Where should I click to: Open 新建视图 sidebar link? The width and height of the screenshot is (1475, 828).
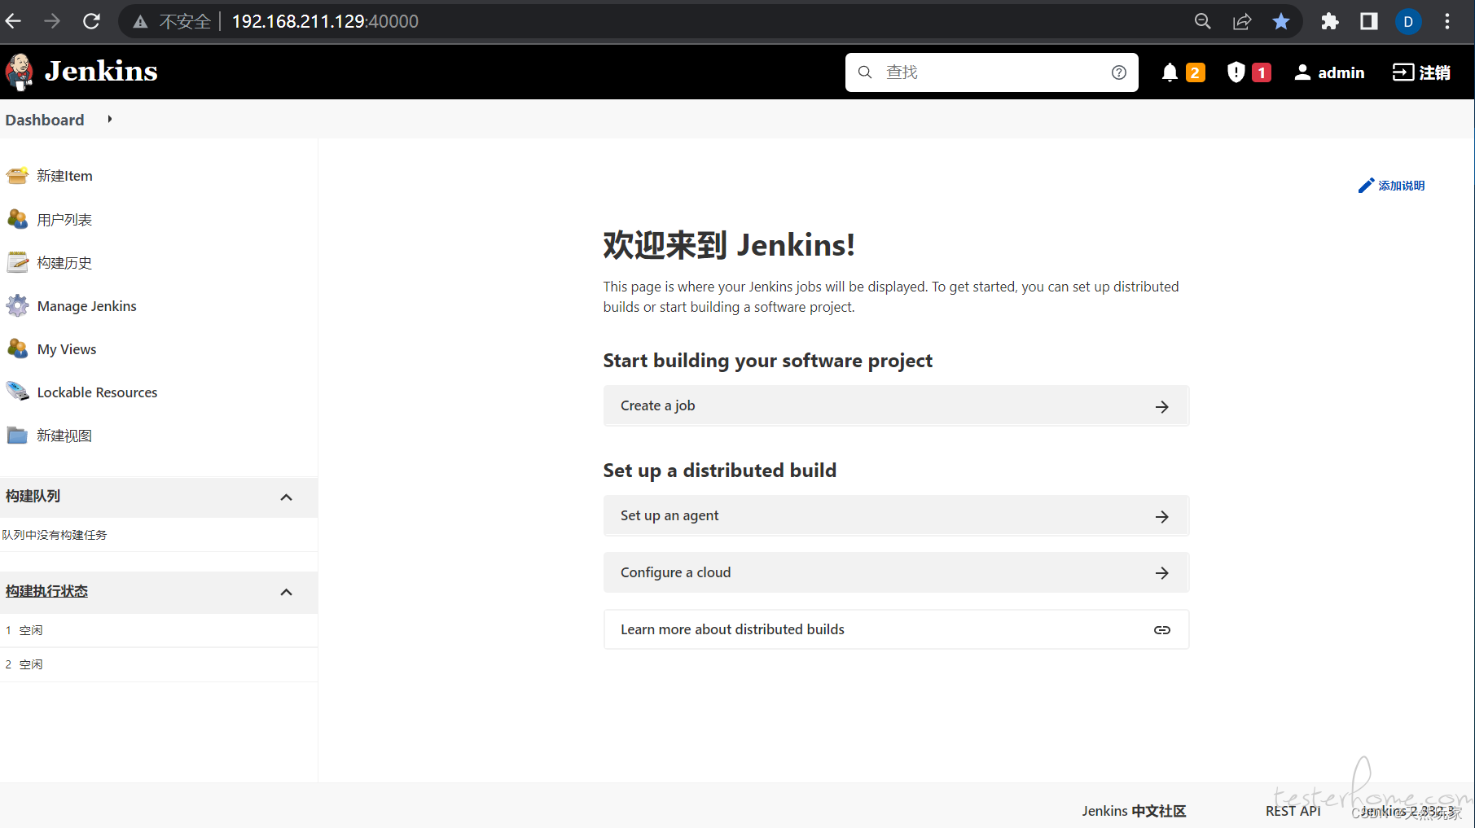pyautogui.click(x=64, y=436)
